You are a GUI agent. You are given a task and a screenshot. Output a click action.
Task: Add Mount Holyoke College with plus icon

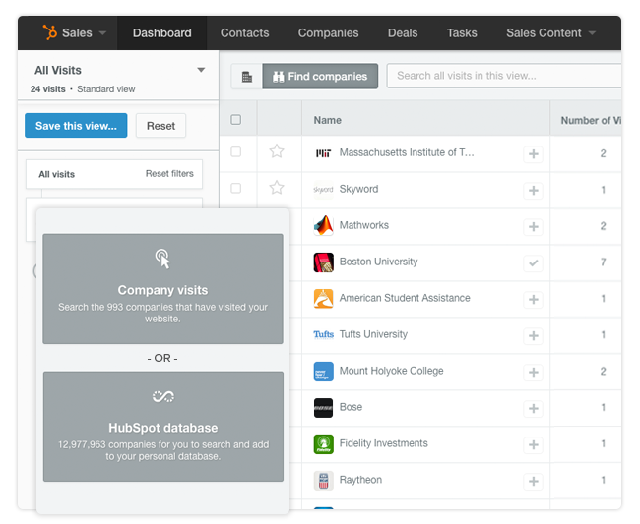533,372
